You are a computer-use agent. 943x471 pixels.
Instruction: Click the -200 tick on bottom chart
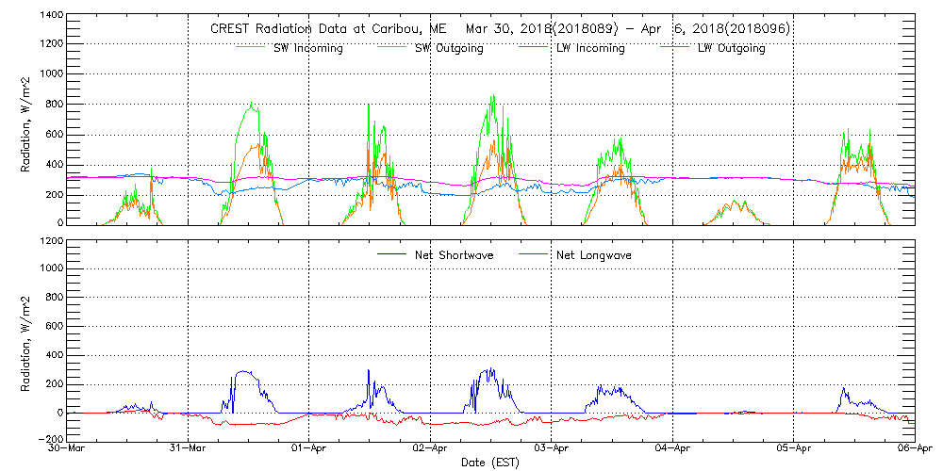click(49, 440)
